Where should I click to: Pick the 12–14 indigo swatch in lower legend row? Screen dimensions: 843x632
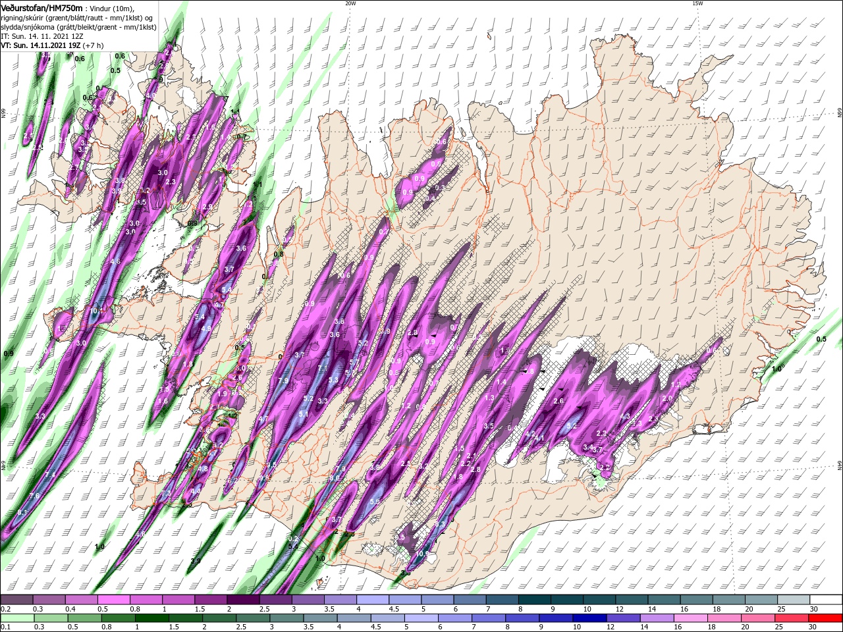[624, 618]
